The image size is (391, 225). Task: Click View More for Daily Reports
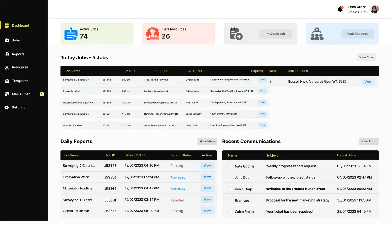[x=207, y=142]
